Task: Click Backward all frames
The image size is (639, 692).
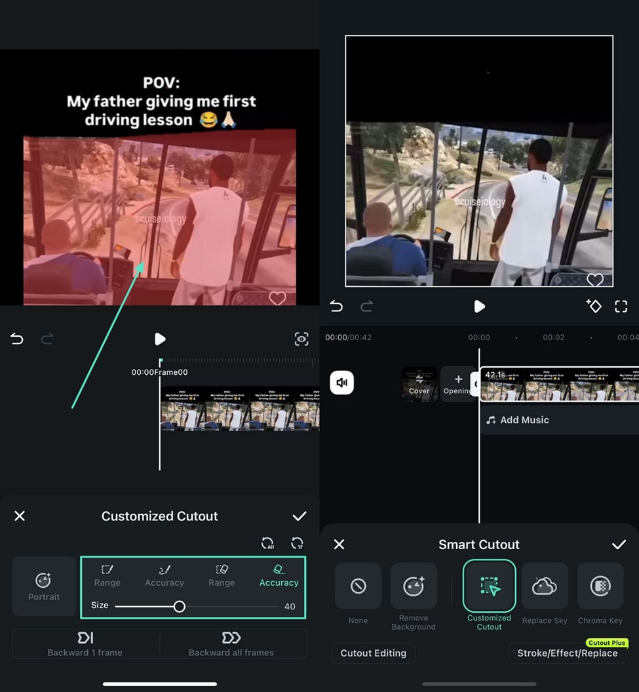Action: [231, 644]
